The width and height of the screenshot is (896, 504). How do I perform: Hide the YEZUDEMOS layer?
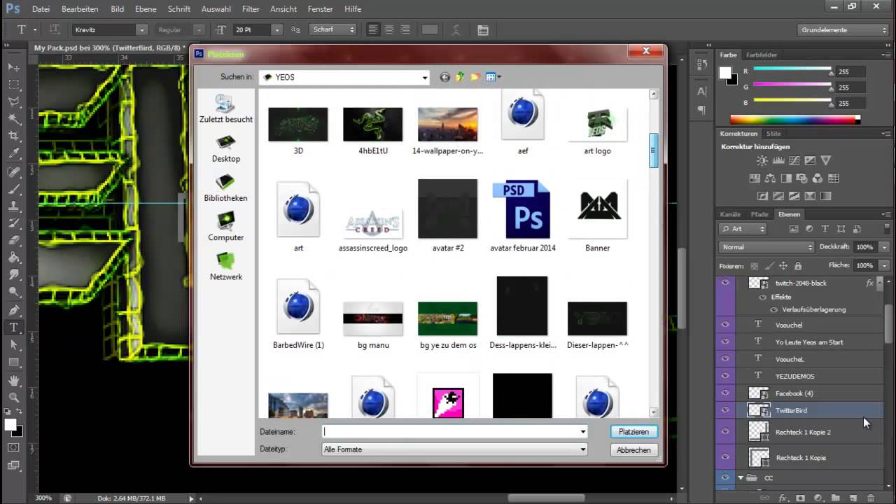click(725, 376)
